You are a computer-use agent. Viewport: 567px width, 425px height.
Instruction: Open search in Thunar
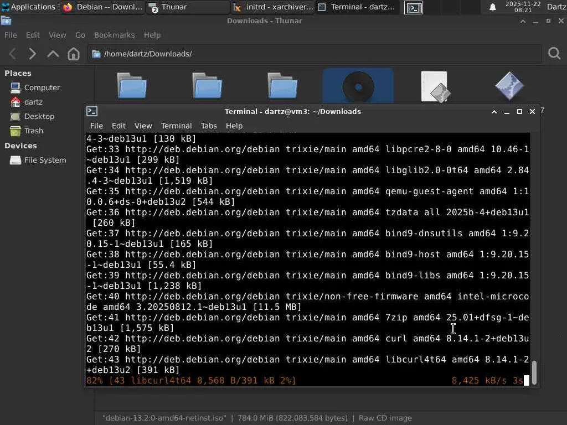pyautogui.click(x=554, y=54)
